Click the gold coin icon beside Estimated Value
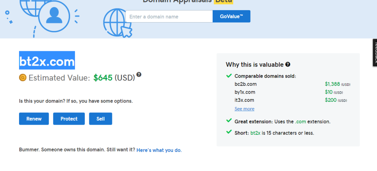Viewport: 377px width, 171px height. point(23,78)
